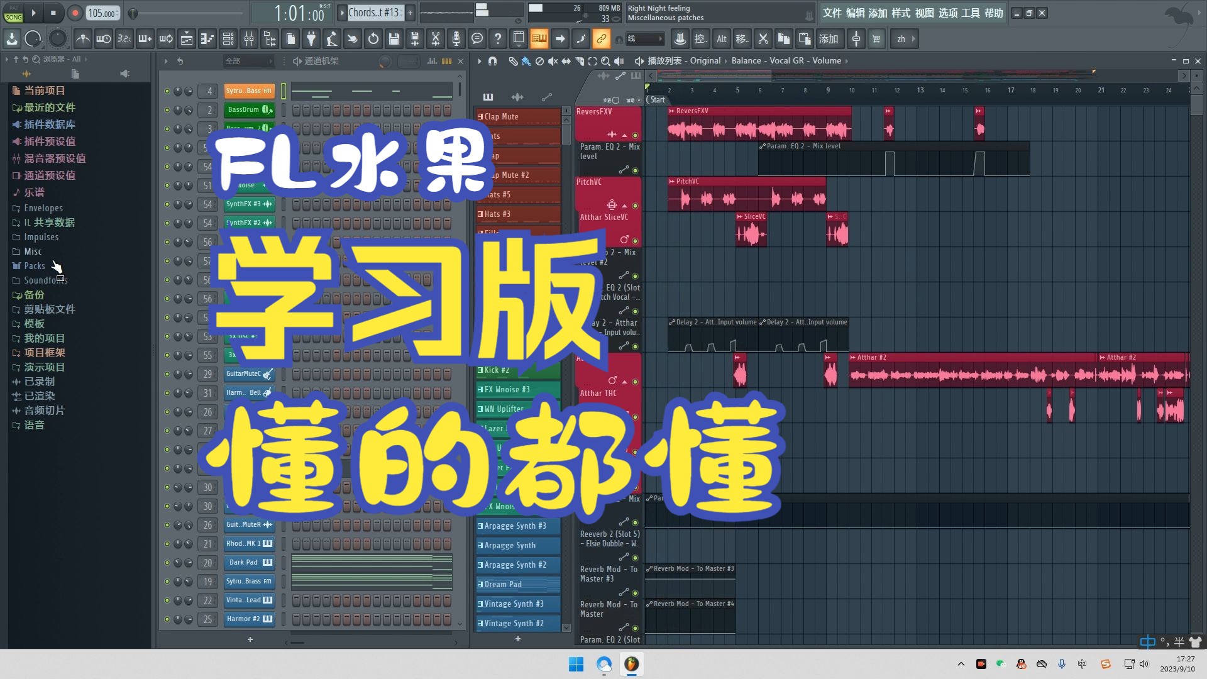This screenshot has height=679, width=1207.
Task: Click the microphone one-click recording icon
Action: click(456, 39)
